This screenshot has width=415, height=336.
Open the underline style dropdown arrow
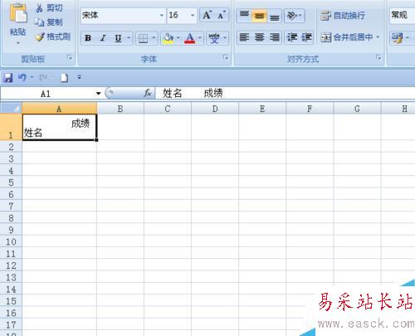(129, 38)
